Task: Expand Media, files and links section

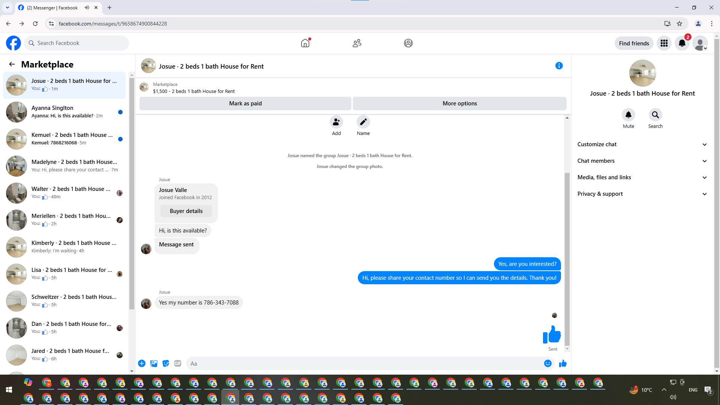Action: 642,177
